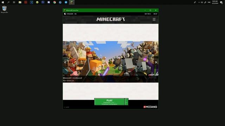Open Windows search from taskbar
Screen dimensions: 225x126
[8, 2]
